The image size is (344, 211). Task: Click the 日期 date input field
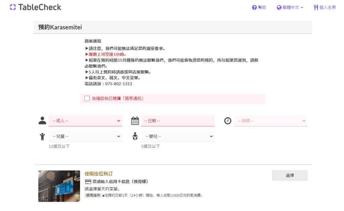178,121
